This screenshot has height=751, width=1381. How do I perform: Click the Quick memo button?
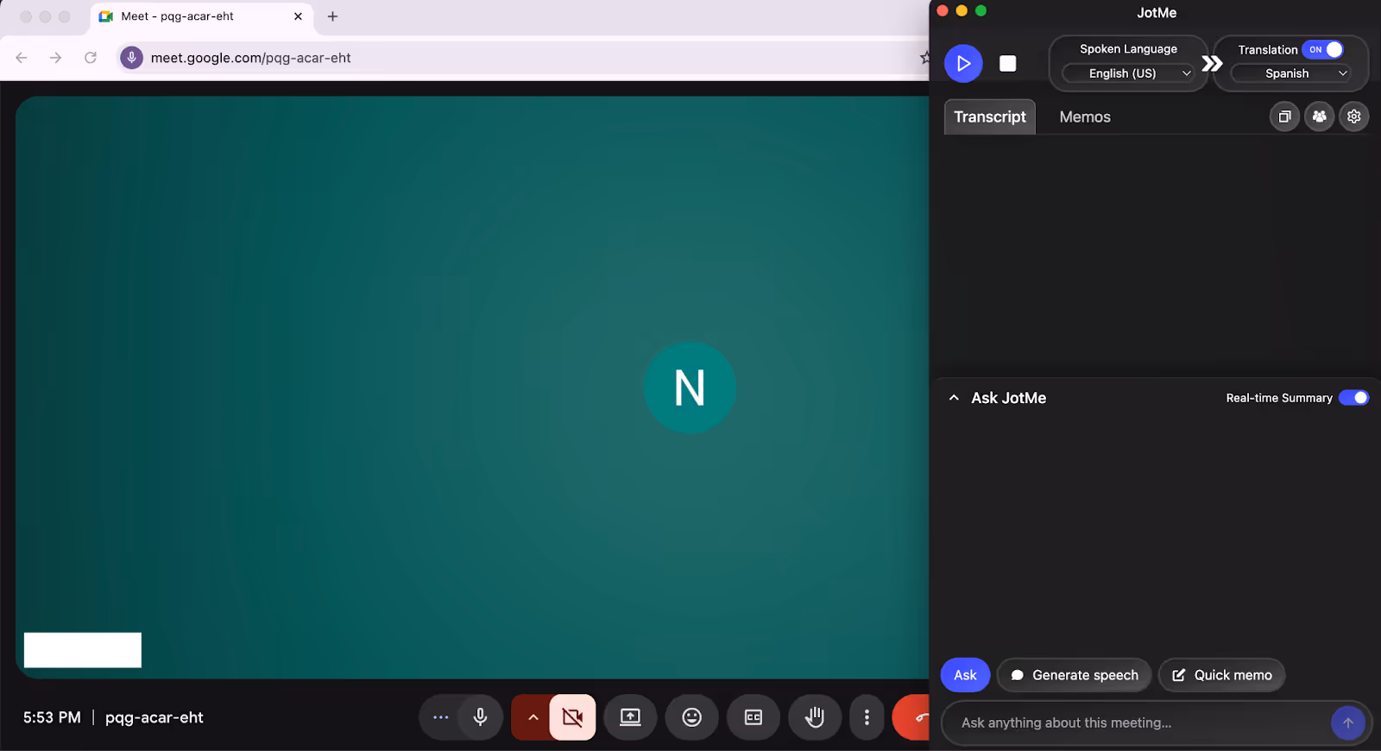pos(1222,675)
